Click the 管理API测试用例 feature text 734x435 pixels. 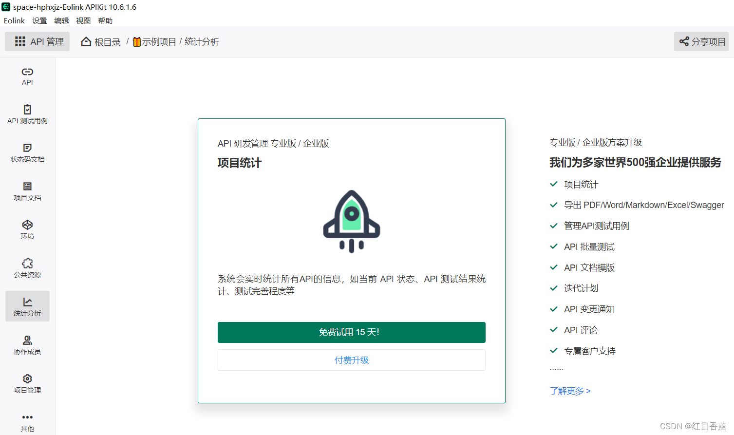click(597, 226)
